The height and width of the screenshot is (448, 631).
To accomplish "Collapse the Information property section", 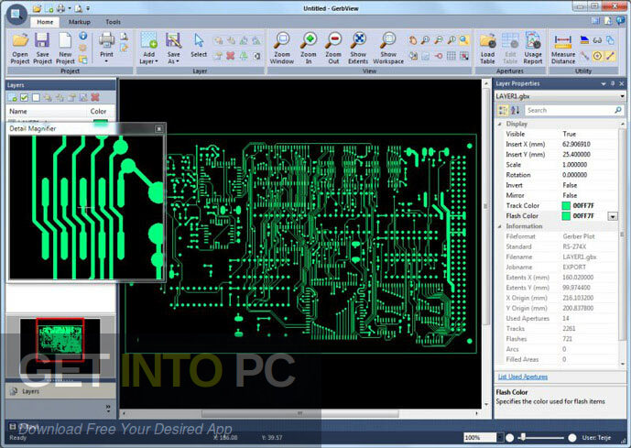I will (x=500, y=226).
